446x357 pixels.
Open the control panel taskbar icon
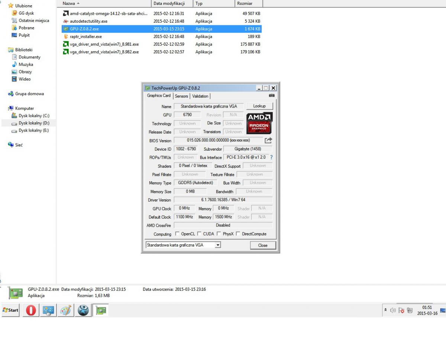(x=48, y=310)
